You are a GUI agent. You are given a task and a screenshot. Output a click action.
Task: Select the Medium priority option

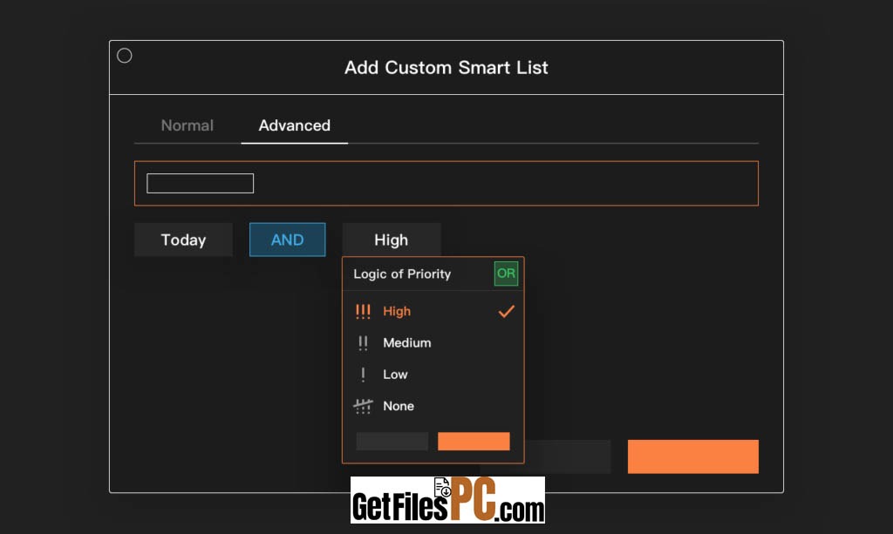click(x=433, y=343)
